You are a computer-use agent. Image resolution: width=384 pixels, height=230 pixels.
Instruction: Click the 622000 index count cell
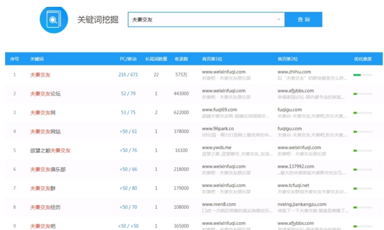(x=181, y=112)
